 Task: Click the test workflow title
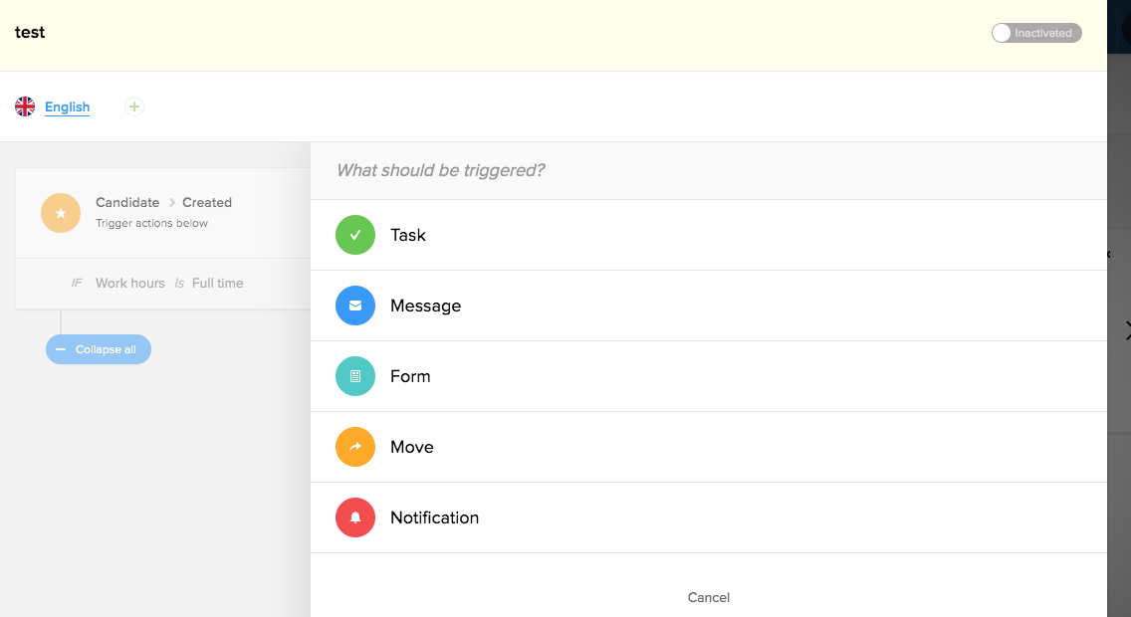[x=30, y=32]
